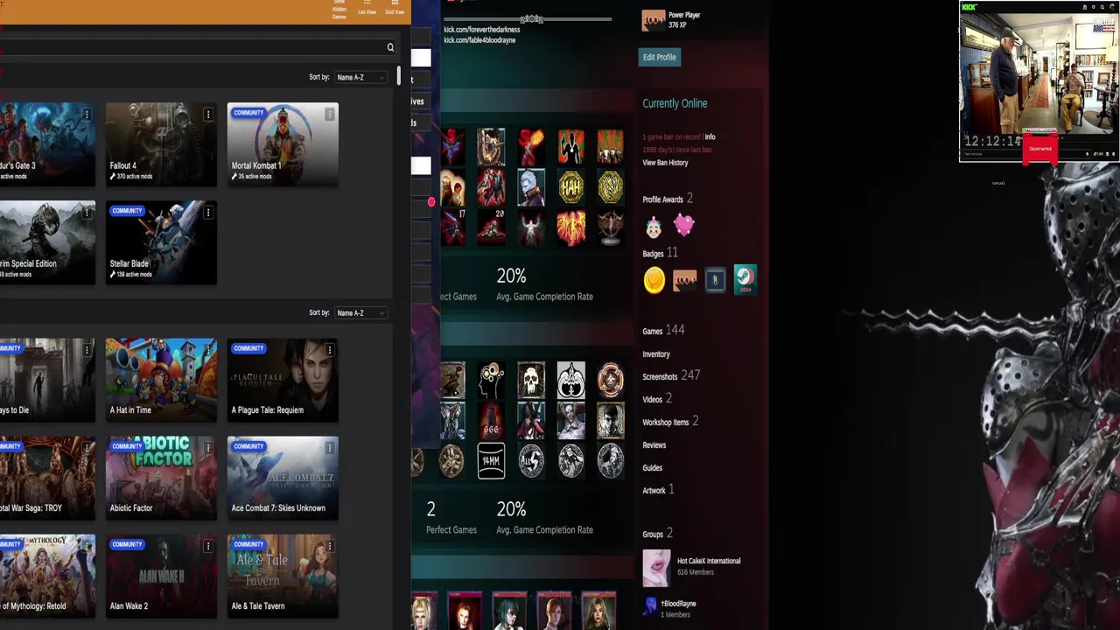This screenshot has height=630, width=1120.
Task: Open kick.com/foreverthedarkness profile link
Action: click(x=482, y=30)
